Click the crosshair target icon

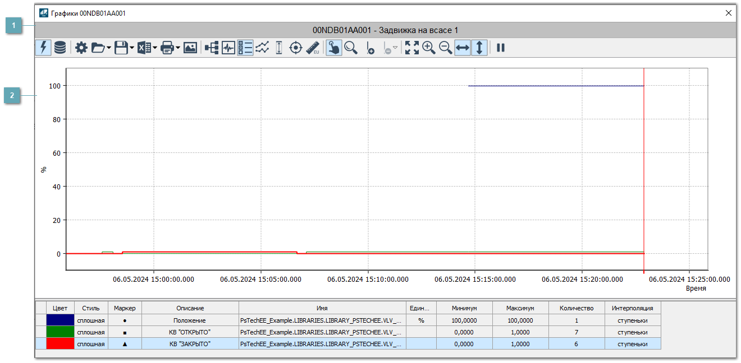coord(295,48)
